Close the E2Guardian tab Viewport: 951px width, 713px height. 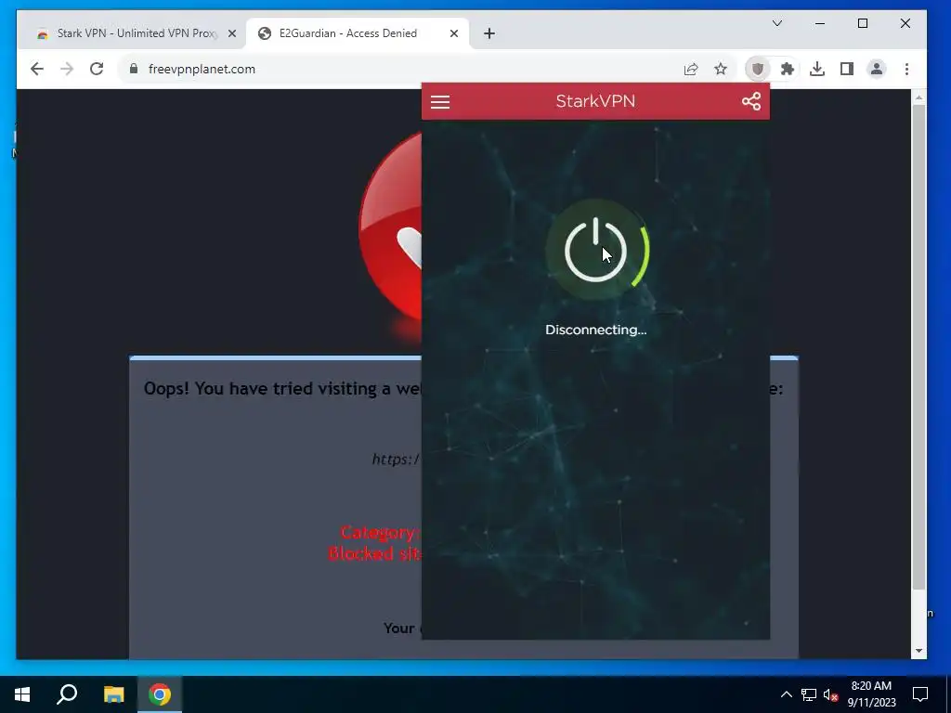[453, 34]
